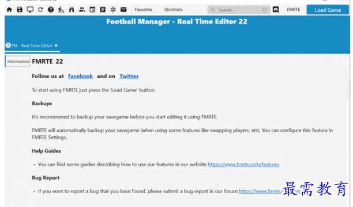Image resolution: width=353 pixels, height=207 pixels.
Task: Open the Favorites menu
Action: 144,10
